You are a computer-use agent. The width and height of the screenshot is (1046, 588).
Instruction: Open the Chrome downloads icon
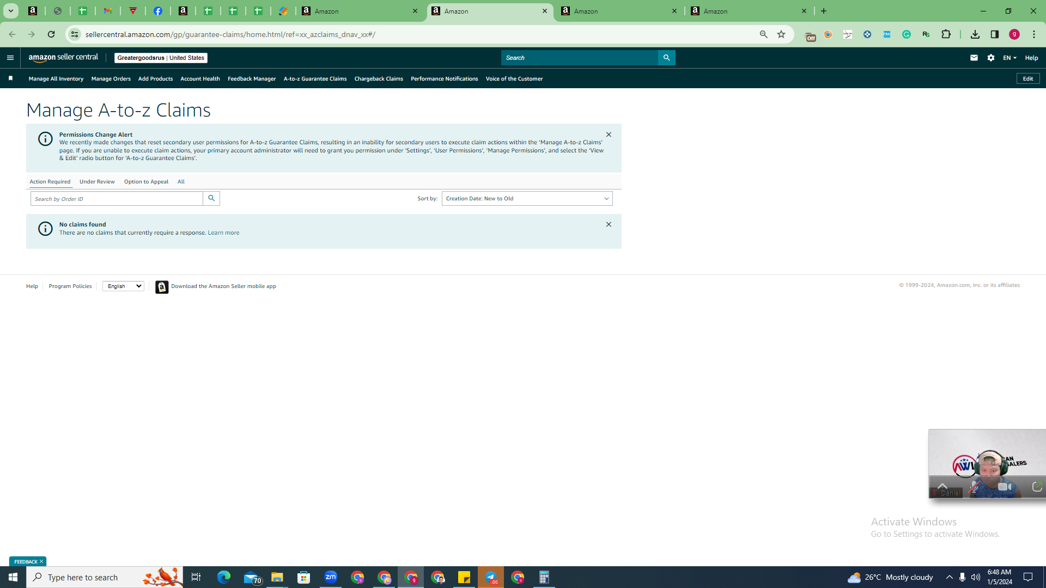click(975, 34)
